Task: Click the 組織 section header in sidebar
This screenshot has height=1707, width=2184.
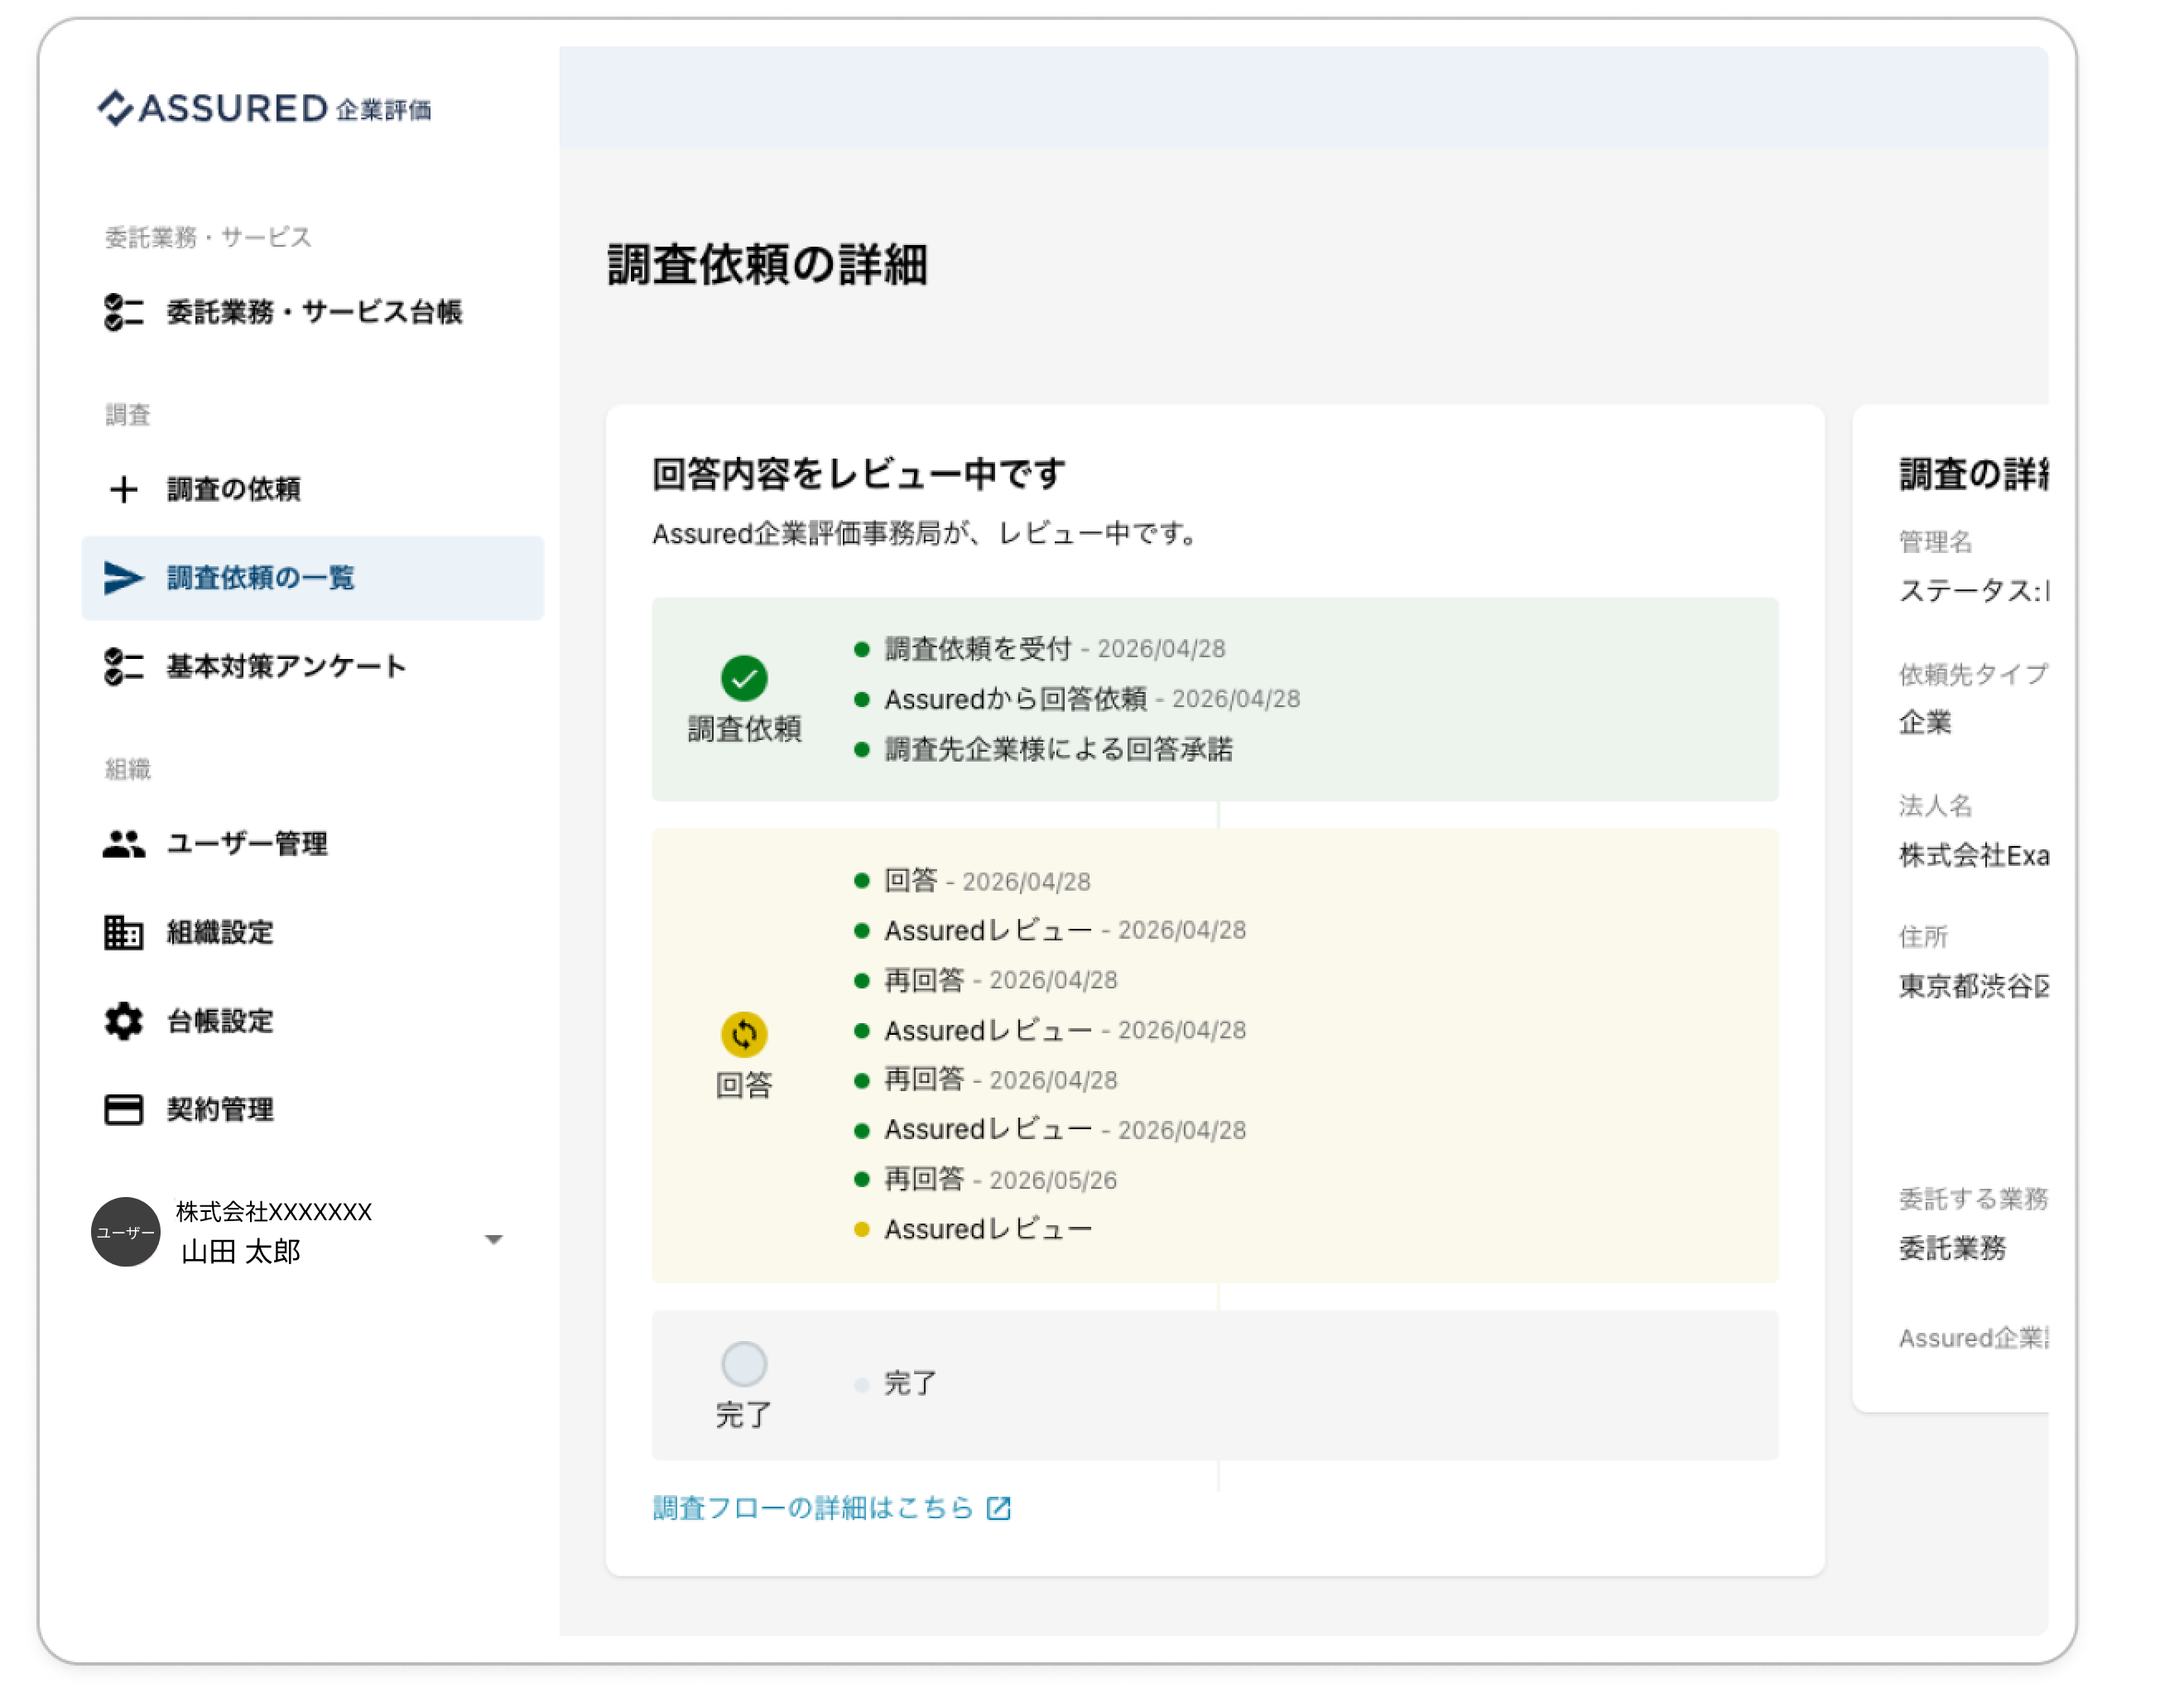Action: [x=128, y=770]
